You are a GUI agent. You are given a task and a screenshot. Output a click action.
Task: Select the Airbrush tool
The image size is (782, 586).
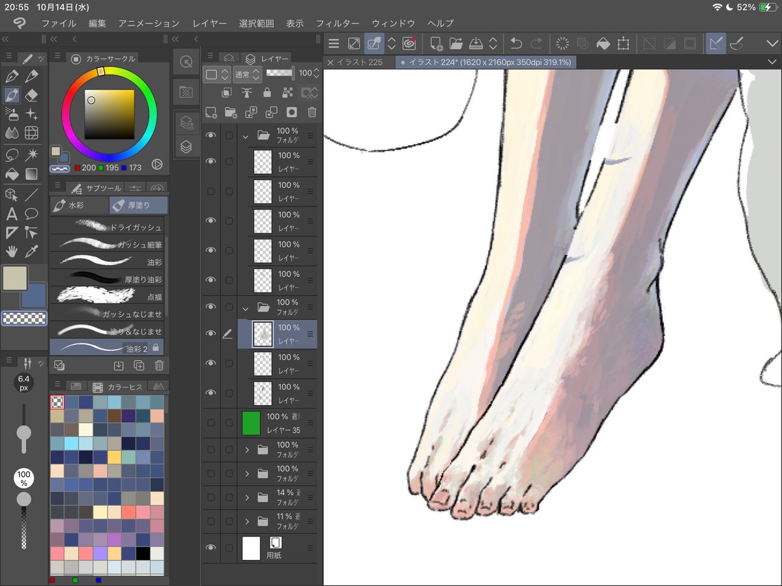(x=11, y=115)
